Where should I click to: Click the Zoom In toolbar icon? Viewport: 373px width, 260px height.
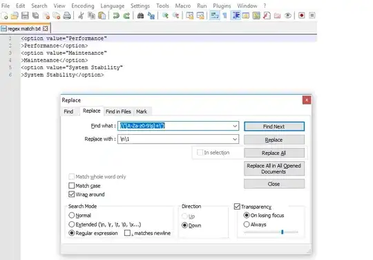[165, 16]
